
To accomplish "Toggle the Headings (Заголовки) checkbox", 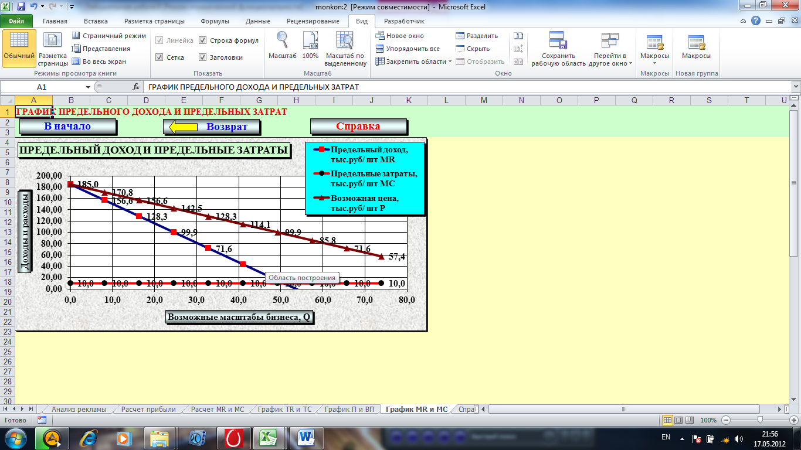I will (203, 57).
